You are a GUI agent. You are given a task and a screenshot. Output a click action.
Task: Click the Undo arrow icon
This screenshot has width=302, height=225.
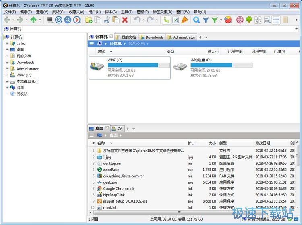coord(137,20)
